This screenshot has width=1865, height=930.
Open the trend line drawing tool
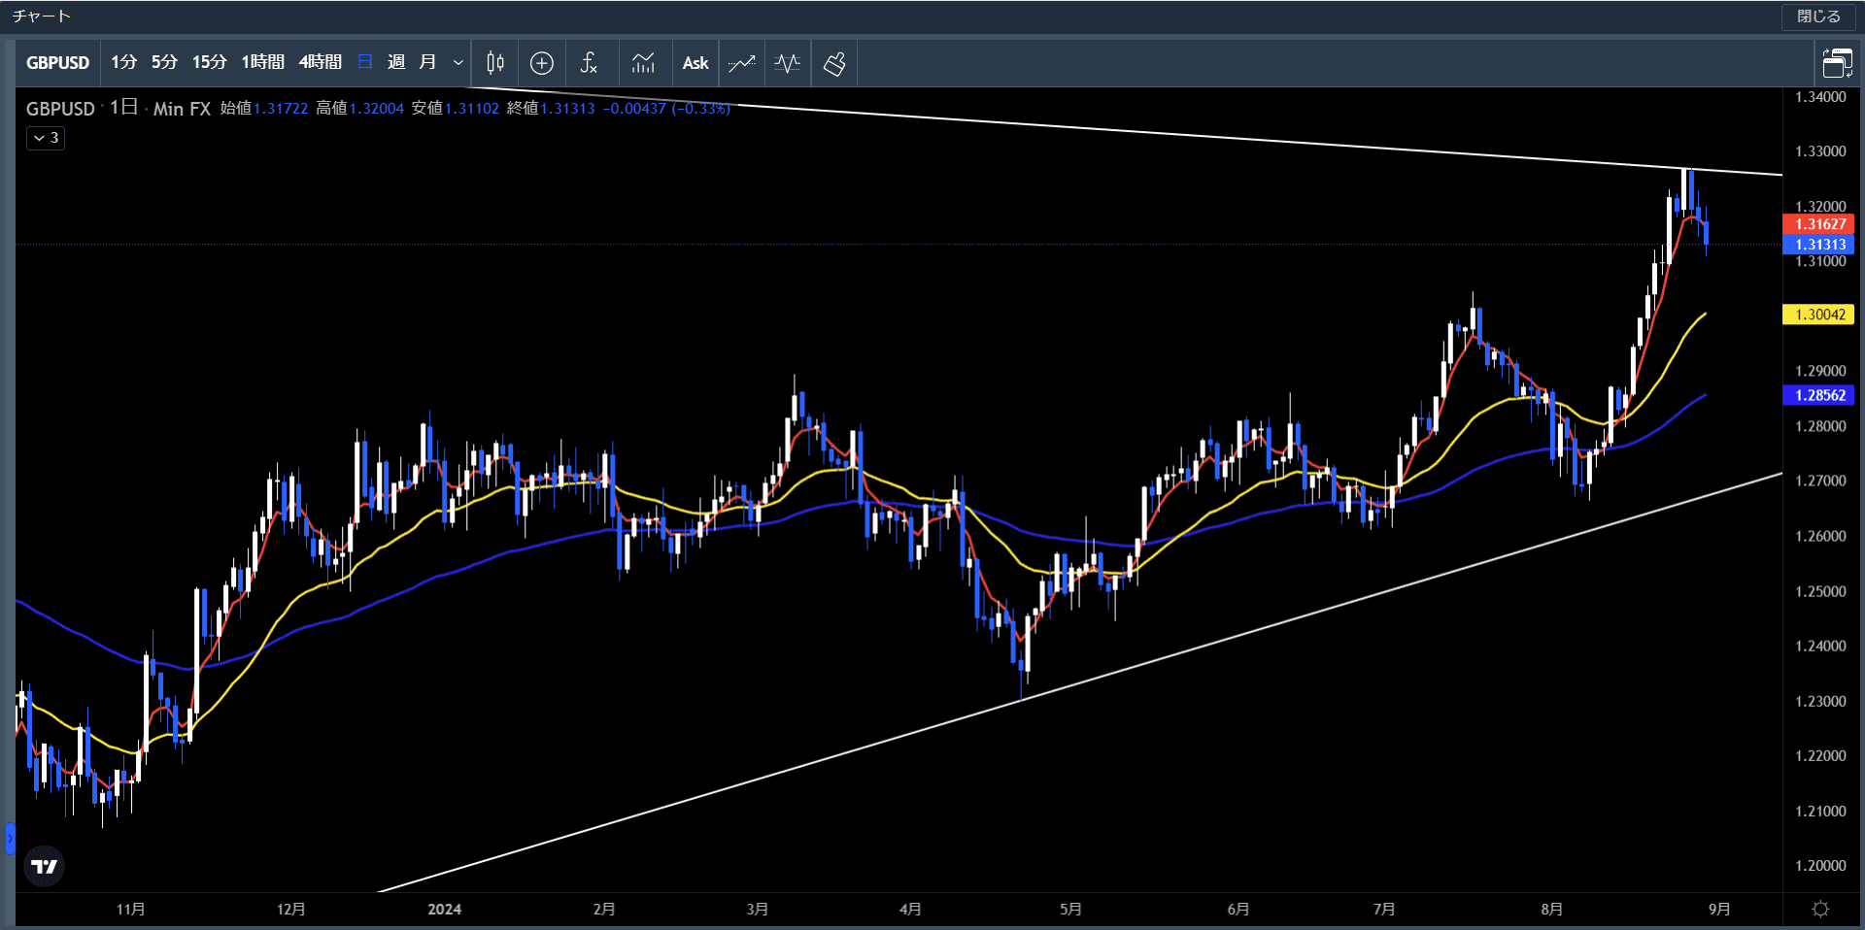742,63
